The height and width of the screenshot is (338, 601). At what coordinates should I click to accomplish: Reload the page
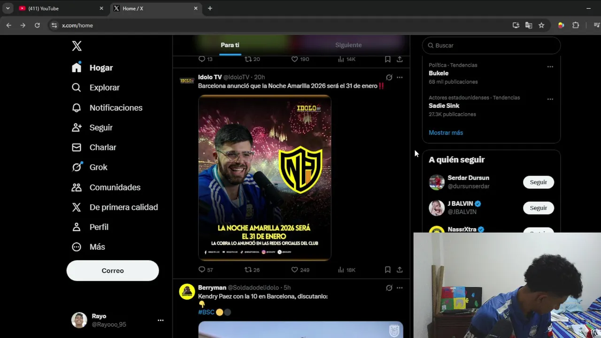37,25
